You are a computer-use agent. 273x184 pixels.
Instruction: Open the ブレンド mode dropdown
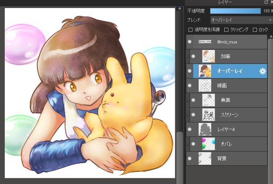[241, 20]
